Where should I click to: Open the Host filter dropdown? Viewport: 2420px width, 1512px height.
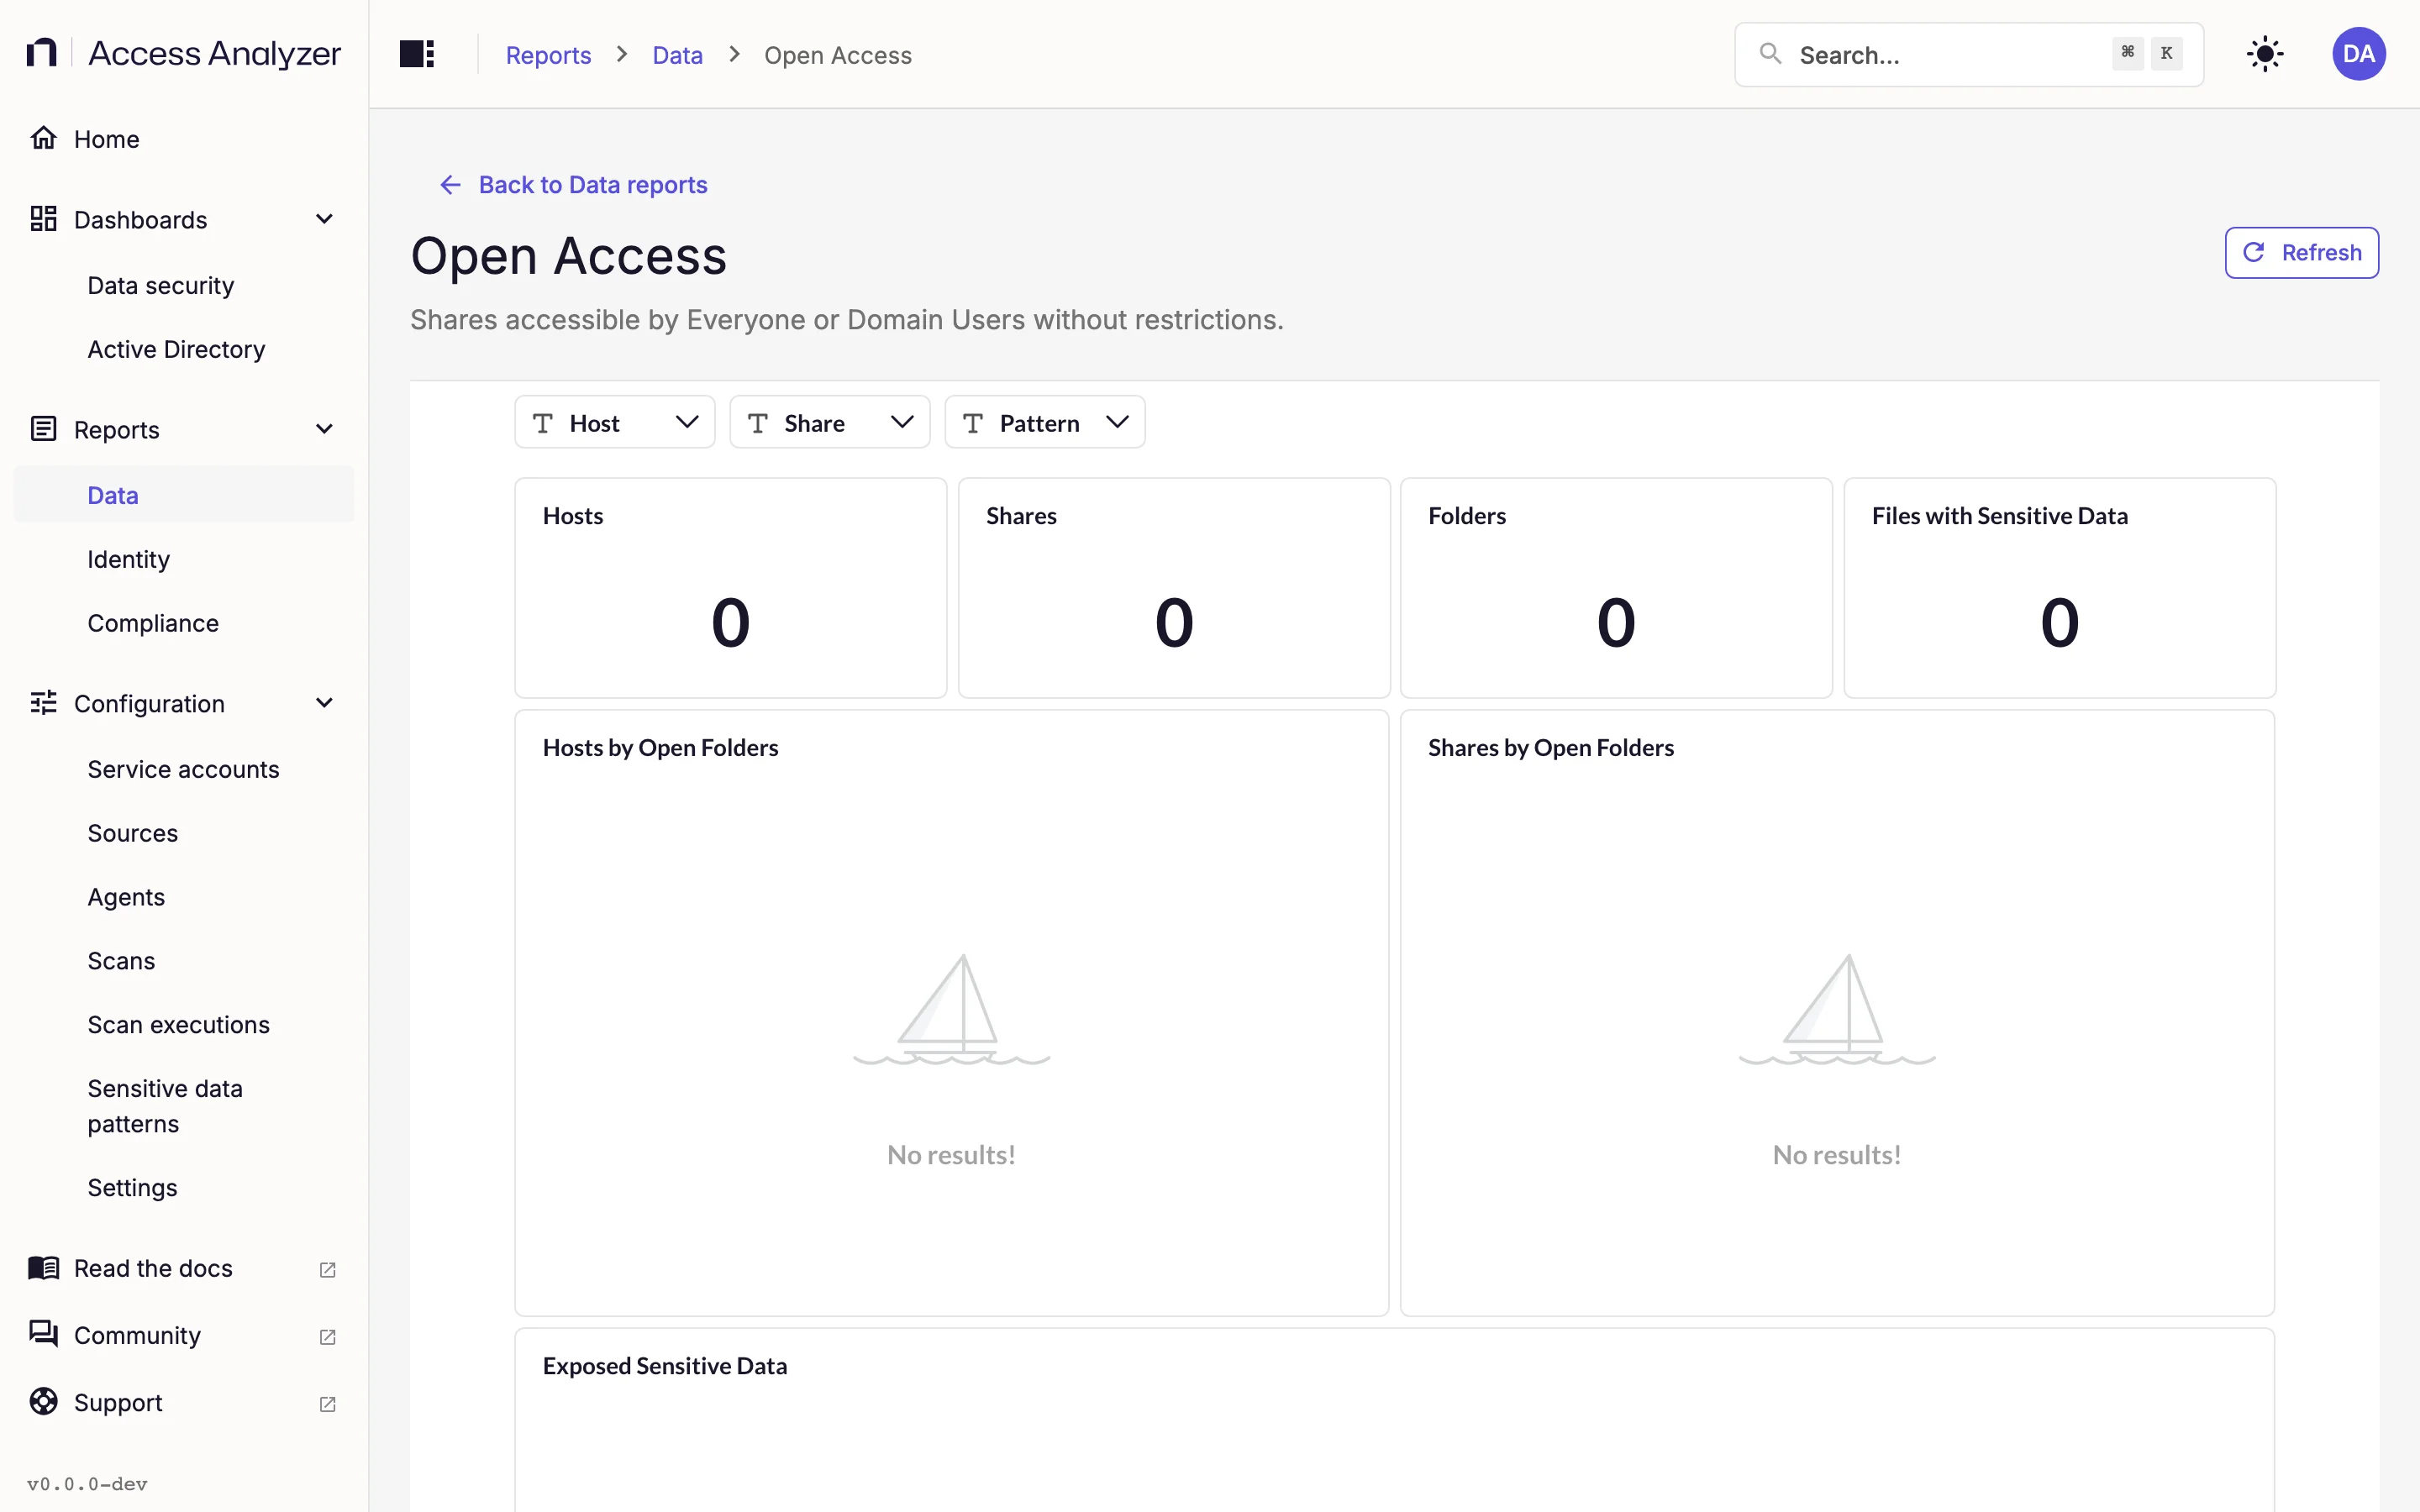click(x=615, y=422)
